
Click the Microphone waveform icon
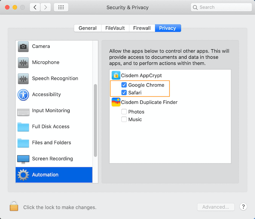(23, 62)
